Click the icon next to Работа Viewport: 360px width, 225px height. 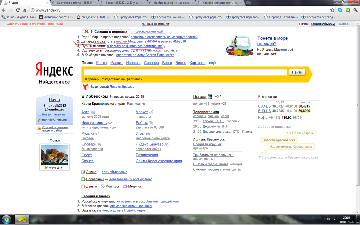tap(151, 123)
